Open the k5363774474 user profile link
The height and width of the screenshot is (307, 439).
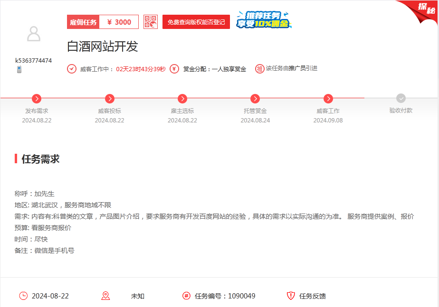(34, 60)
